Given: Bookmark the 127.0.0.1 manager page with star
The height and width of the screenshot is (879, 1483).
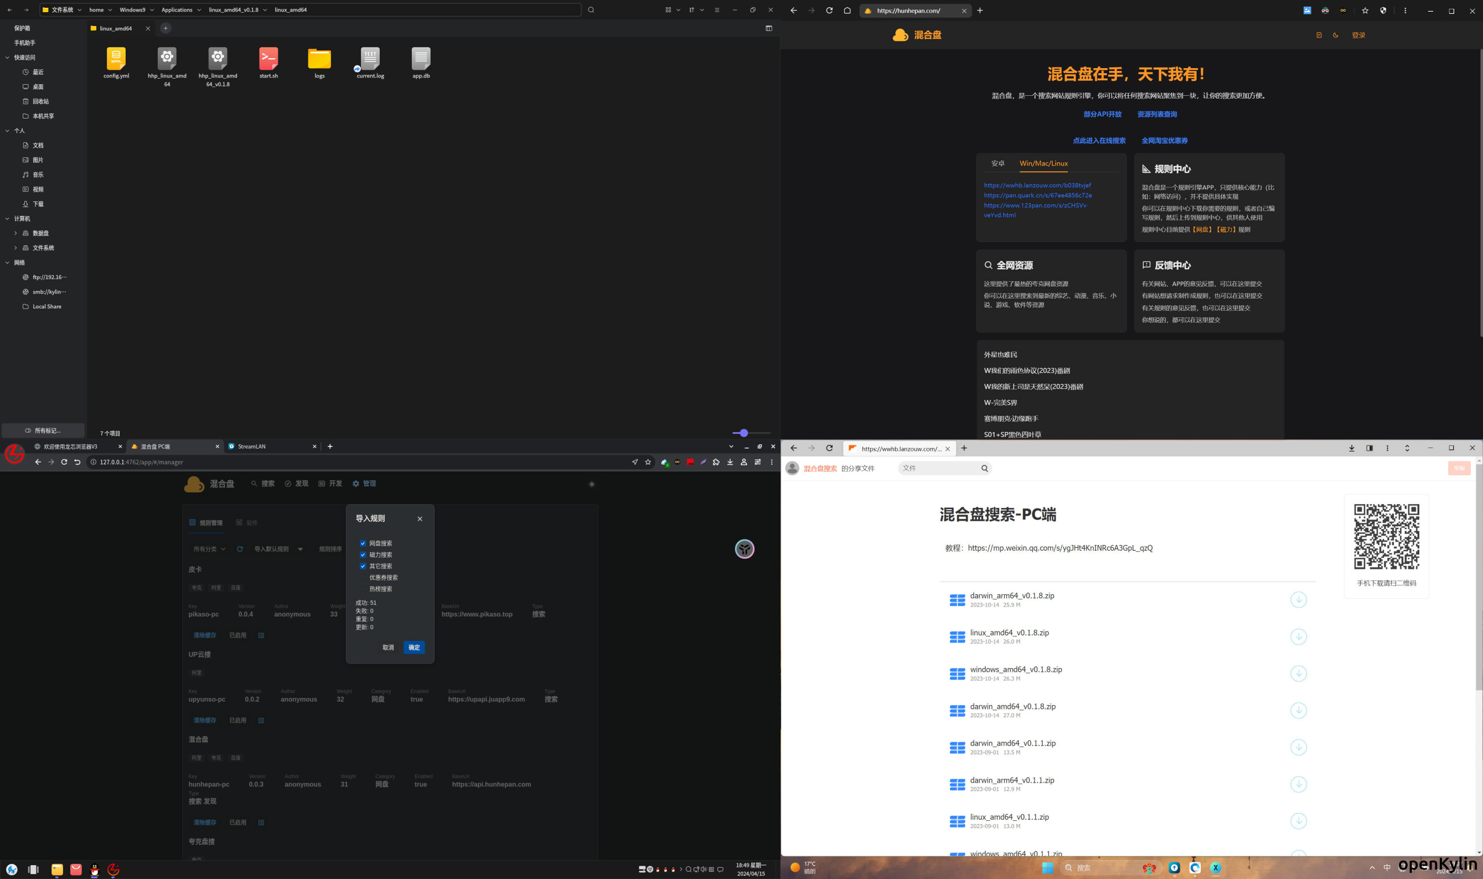Looking at the screenshot, I should coord(648,462).
